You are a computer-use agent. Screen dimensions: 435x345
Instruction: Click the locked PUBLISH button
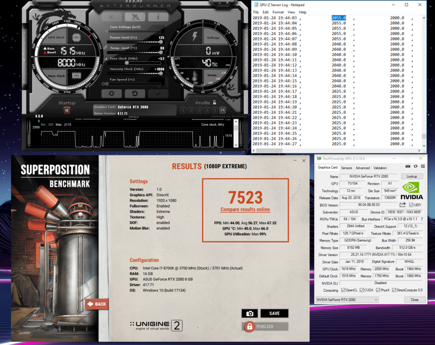pos(265,326)
